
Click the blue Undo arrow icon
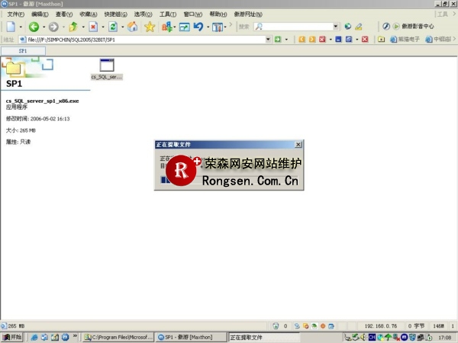pos(198,27)
